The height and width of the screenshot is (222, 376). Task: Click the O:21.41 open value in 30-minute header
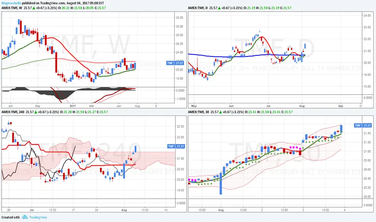click(x=251, y=112)
